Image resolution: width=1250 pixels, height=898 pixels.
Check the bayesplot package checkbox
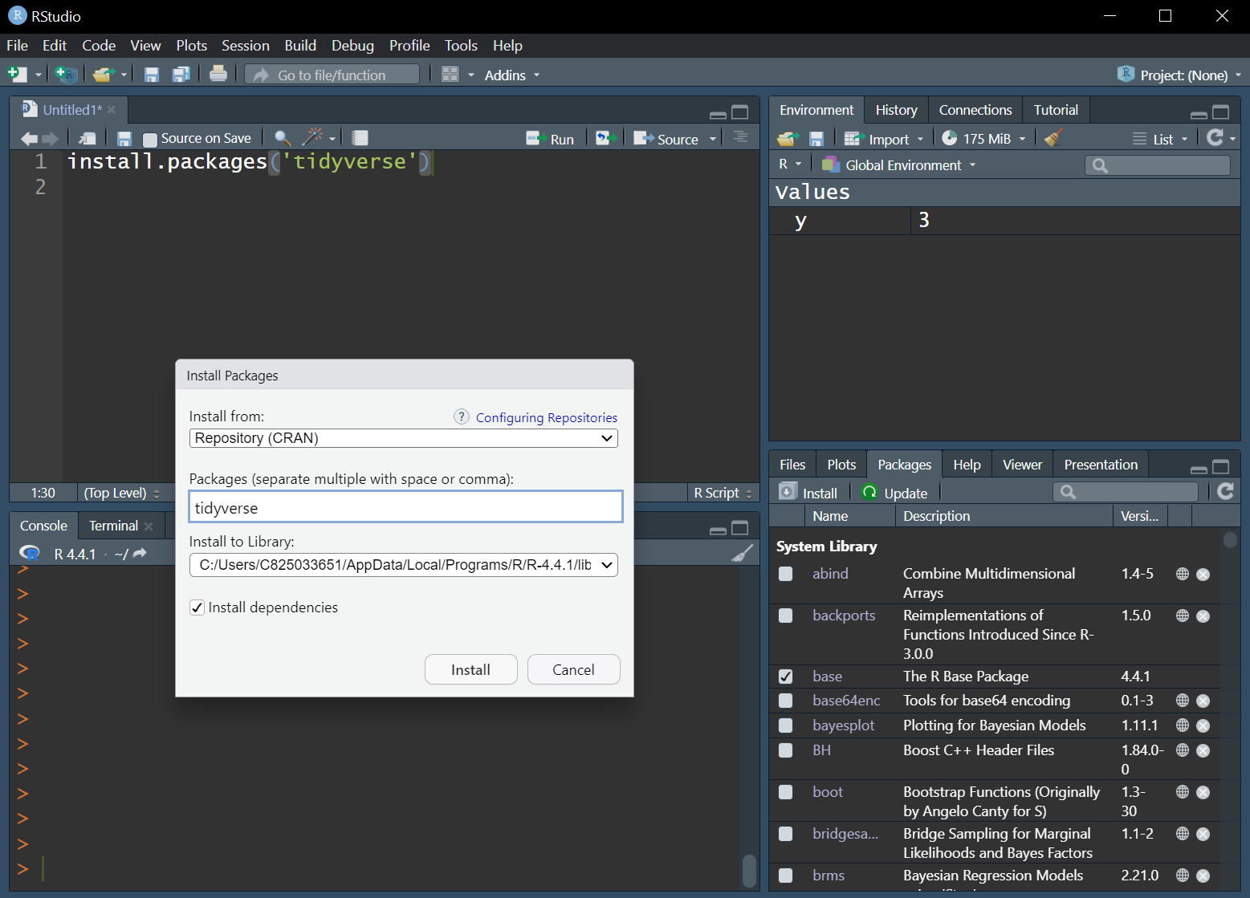click(x=785, y=725)
